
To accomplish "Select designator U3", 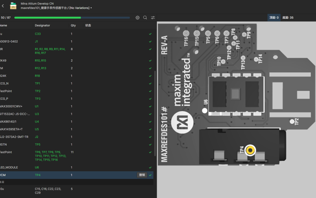I will click(37, 114).
